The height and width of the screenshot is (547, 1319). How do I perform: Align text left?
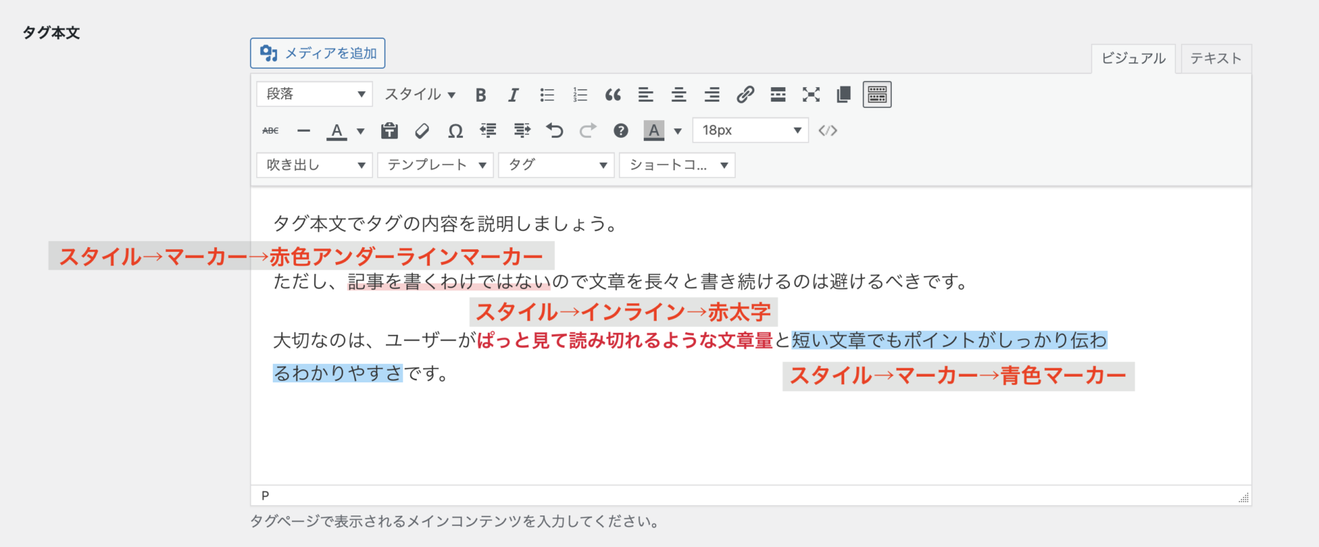646,95
